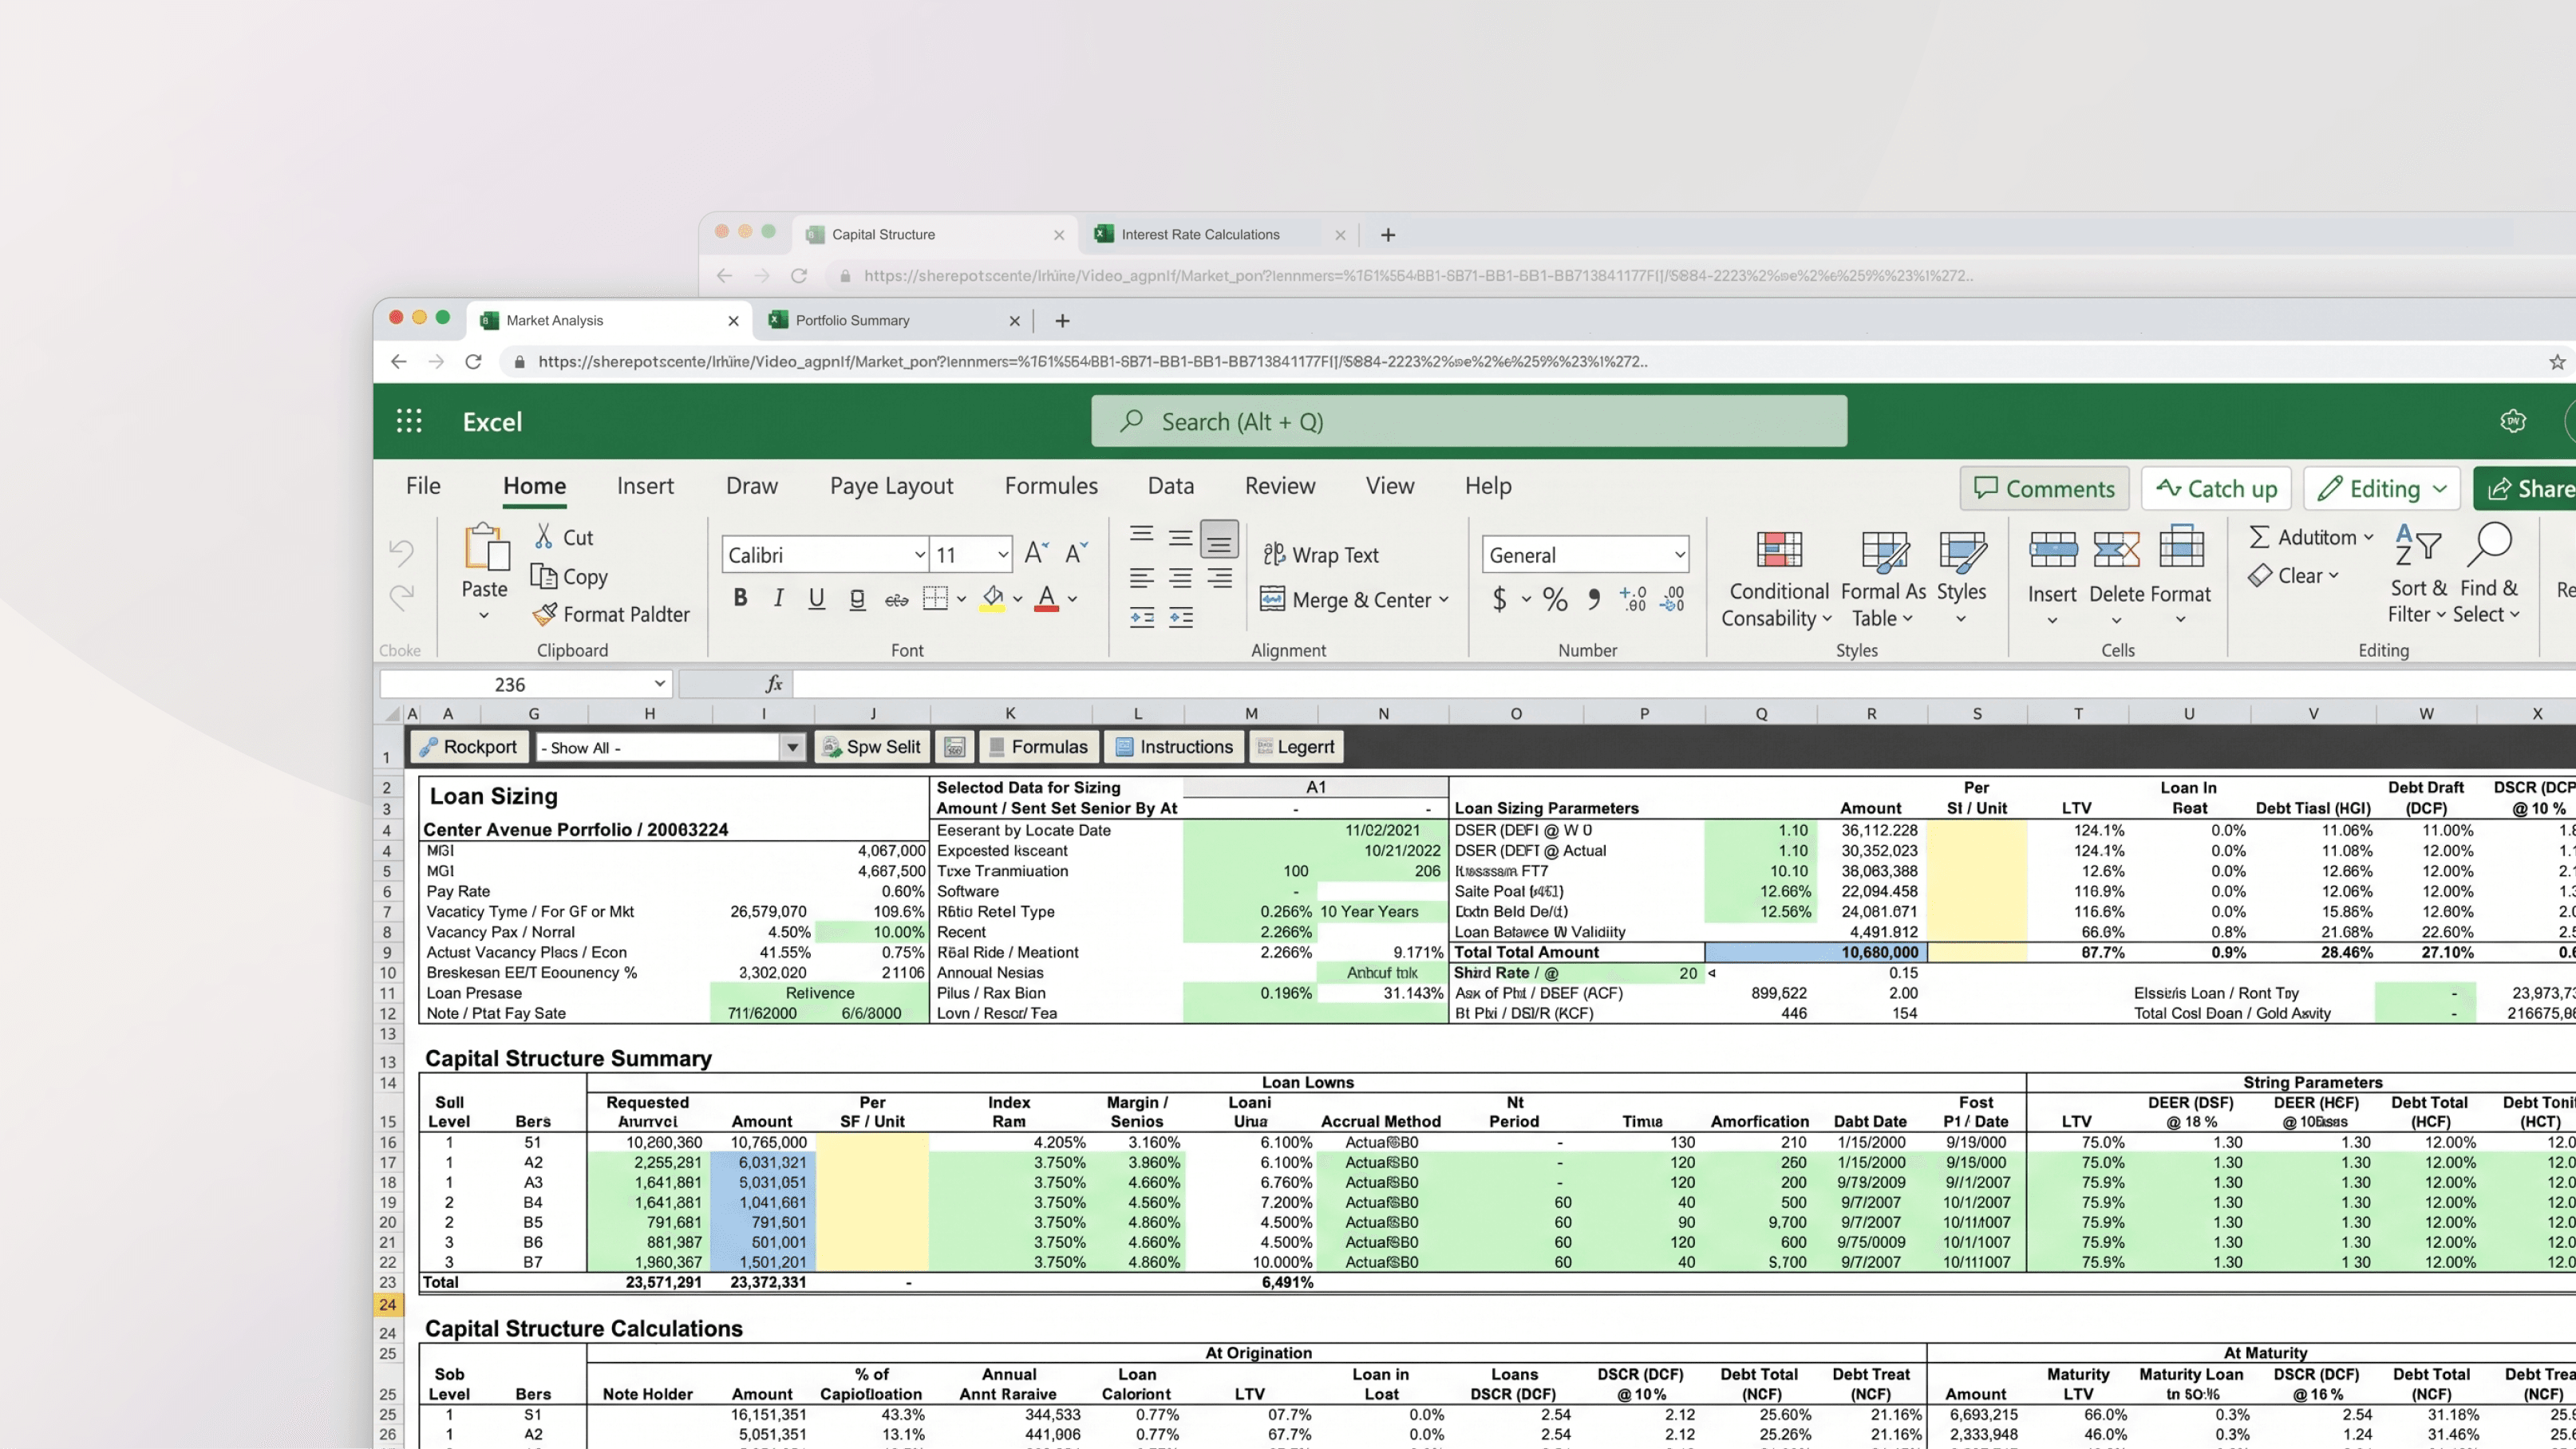
Task: Toggle italic formatting
Action: pos(778,598)
